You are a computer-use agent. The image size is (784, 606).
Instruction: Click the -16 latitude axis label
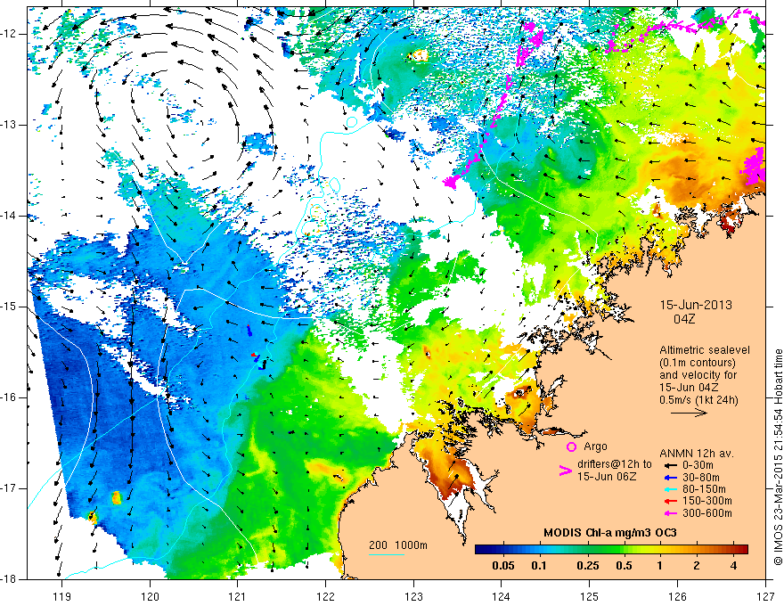pos(9,397)
